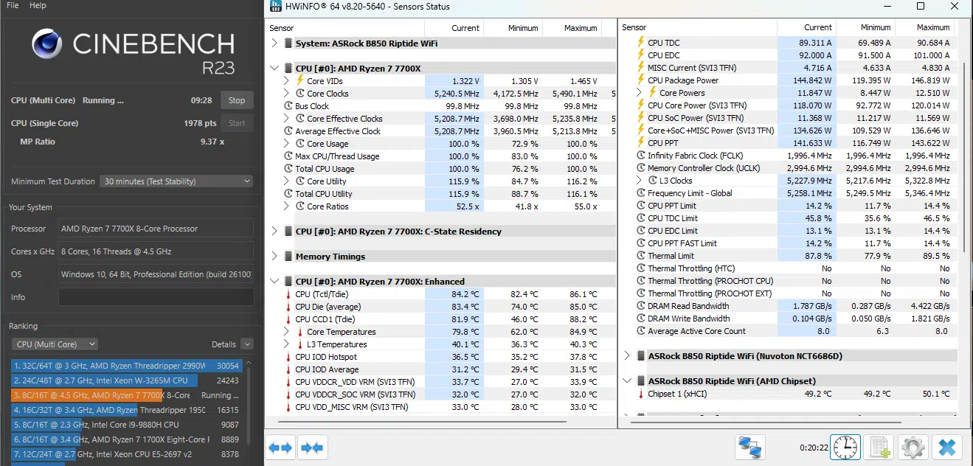973x466 pixels.
Task: Expand the L3 Clocks row
Action: tap(639, 181)
